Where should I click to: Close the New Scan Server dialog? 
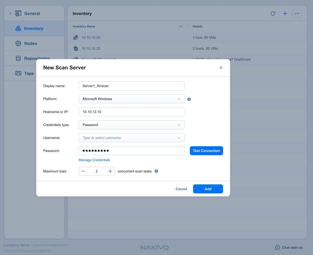[221, 68]
